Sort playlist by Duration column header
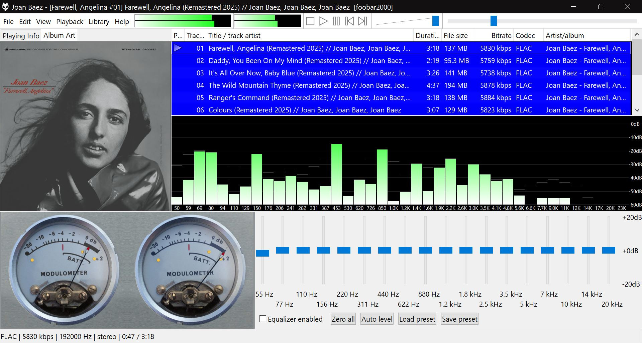Screen dimensions: 642x343 (x=427, y=36)
